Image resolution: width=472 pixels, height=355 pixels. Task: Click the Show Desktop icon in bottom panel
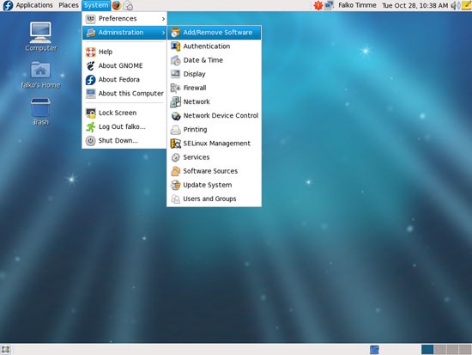(x=5, y=350)
